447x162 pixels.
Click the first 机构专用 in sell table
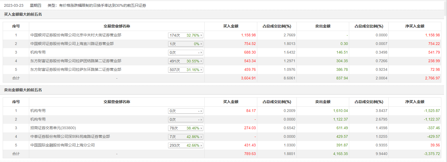[38, 111]
